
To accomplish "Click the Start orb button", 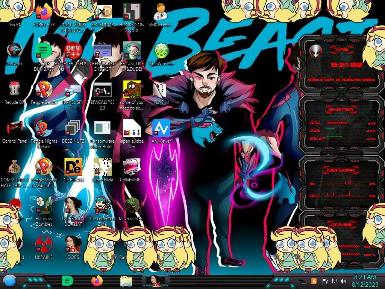I will [x=9, y=281].
